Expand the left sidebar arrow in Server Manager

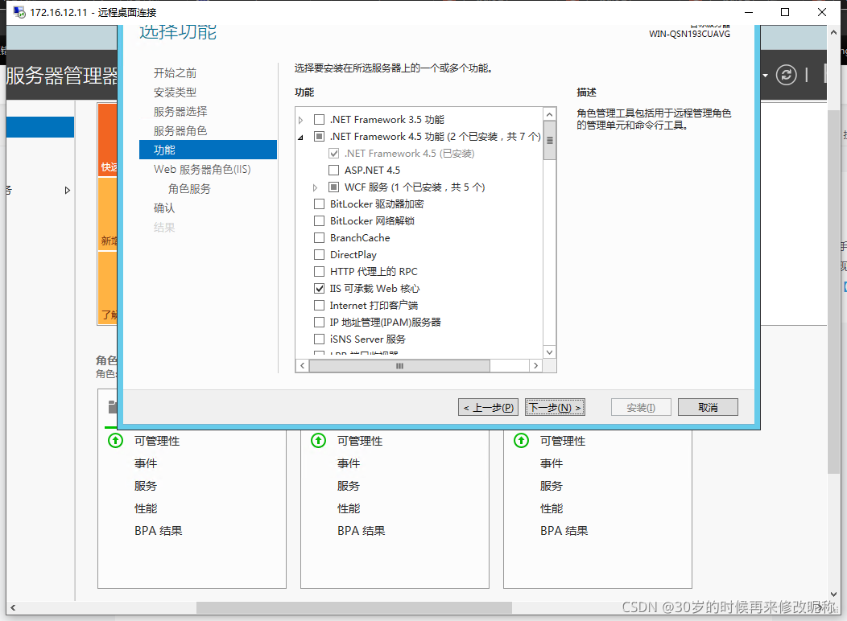(x=67, y=190)
